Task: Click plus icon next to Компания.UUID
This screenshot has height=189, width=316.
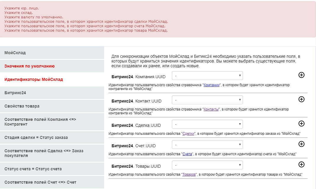Action: (x=301, y=75)
